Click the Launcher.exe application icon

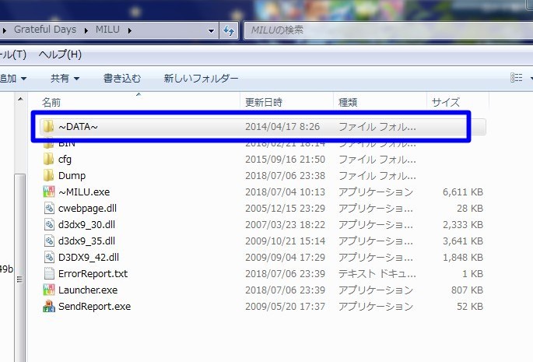[48, 290]
